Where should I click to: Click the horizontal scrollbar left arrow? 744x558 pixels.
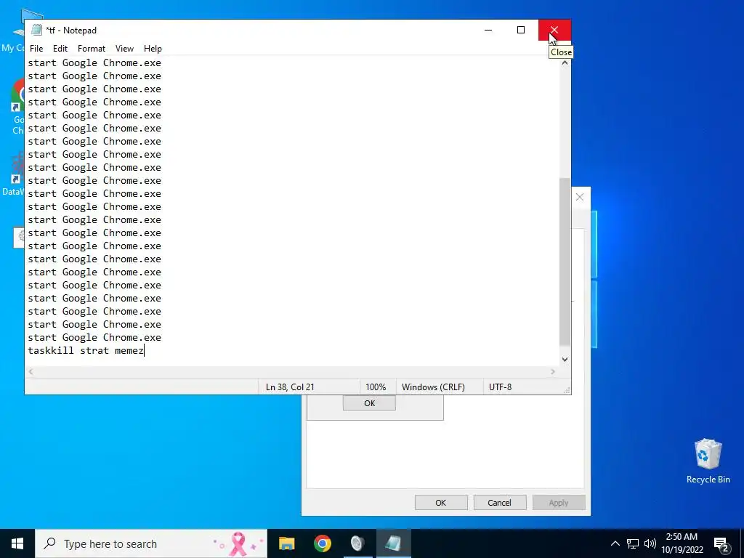(x=31, y=371)
